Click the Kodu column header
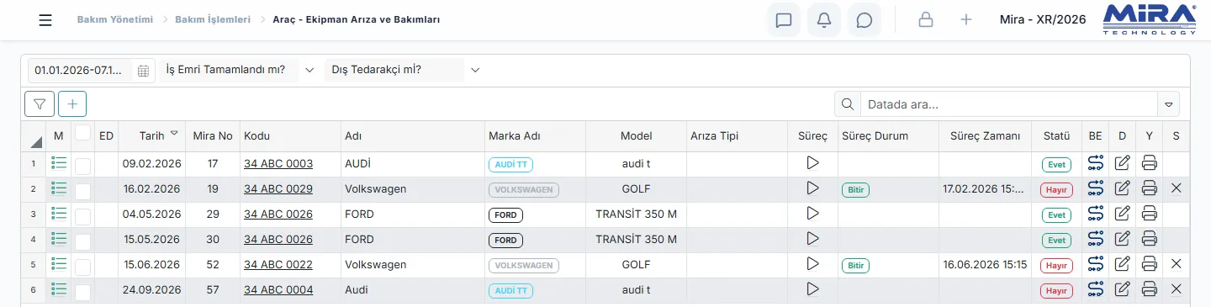Screen dimensions: 1211x307 pyautogui.click(x=290, y=135)
